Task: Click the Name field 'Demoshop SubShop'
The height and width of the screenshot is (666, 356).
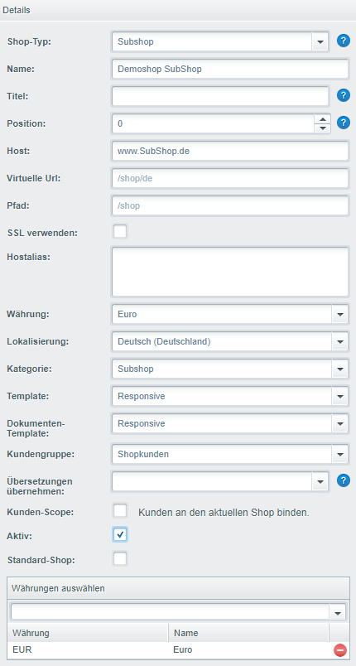Action: (x=230, y=69)
